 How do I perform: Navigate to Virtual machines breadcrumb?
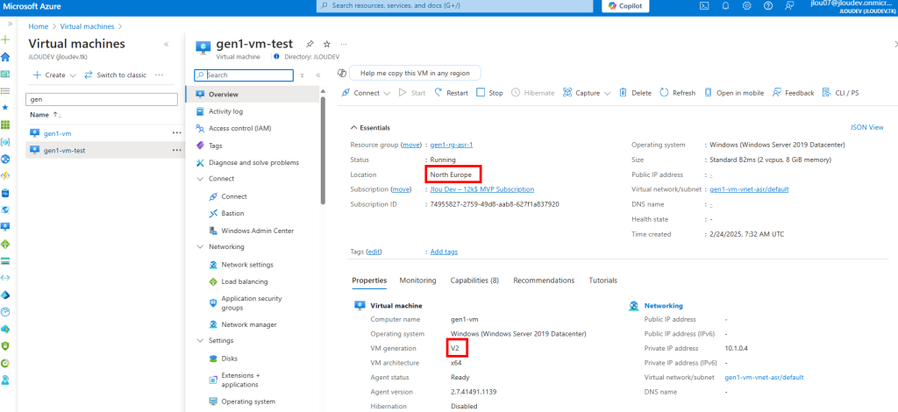pos(87,26)
